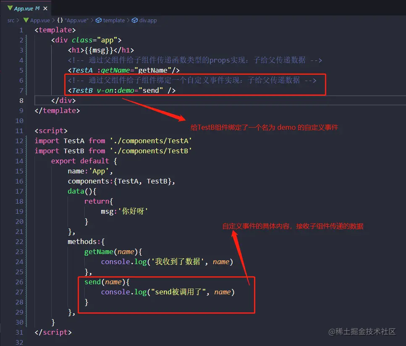
Task: Click the './components/TestA' import path
Action: [151, 141]
